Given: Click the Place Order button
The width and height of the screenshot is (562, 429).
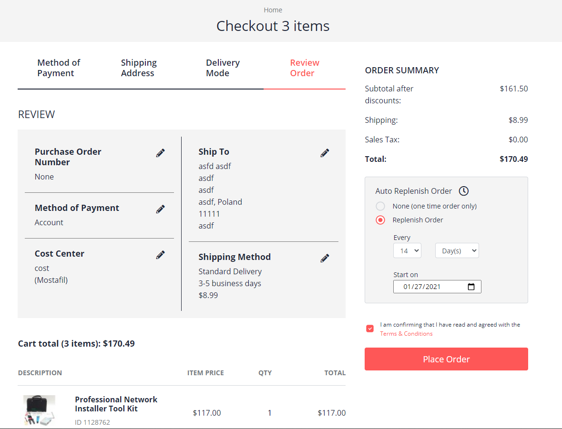Looking at the screenshot, I should coord(446,359).
